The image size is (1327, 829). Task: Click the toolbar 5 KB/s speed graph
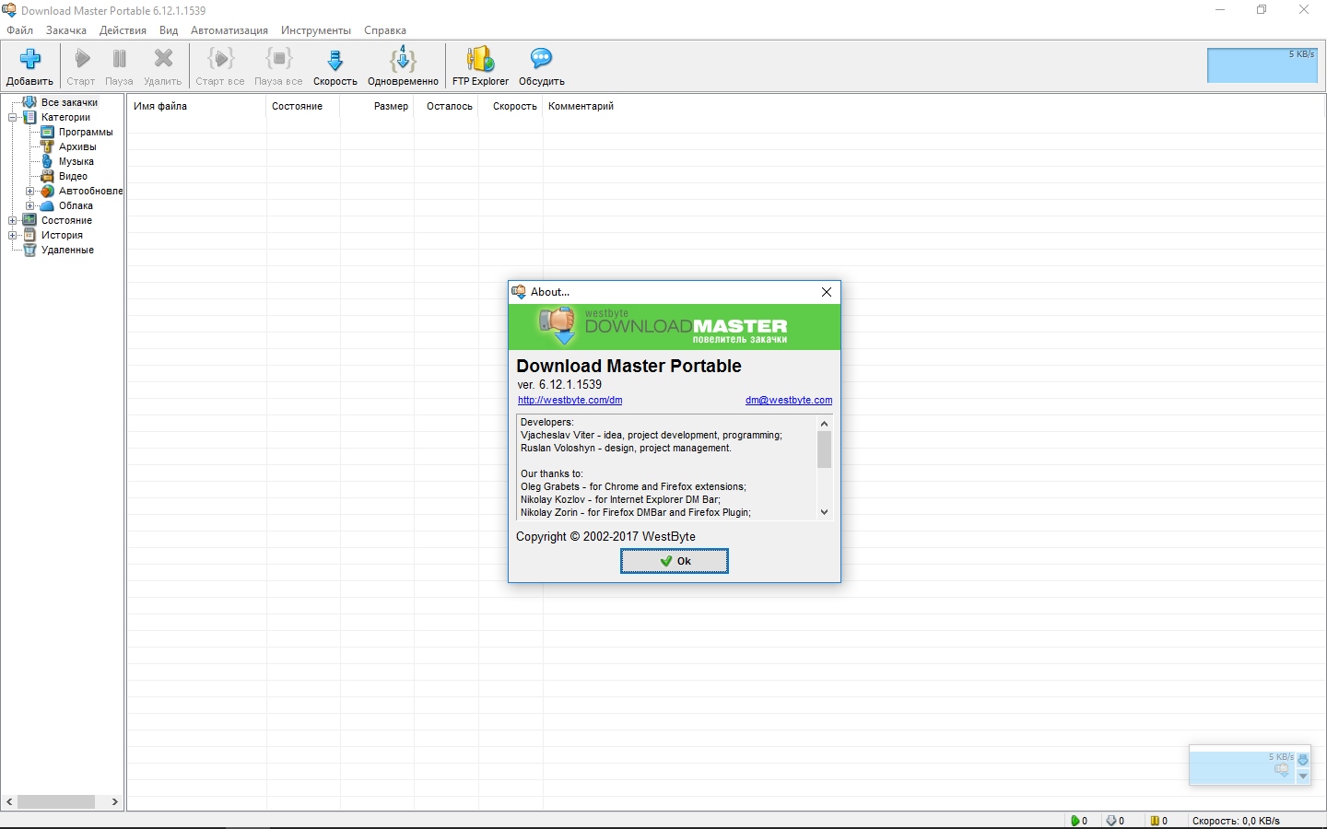[1262, 65]
